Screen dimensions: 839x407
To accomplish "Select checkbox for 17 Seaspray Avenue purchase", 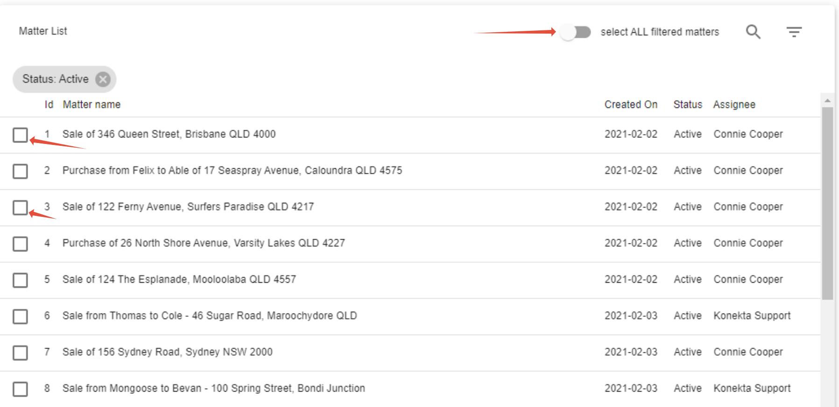I will point(20,171).
